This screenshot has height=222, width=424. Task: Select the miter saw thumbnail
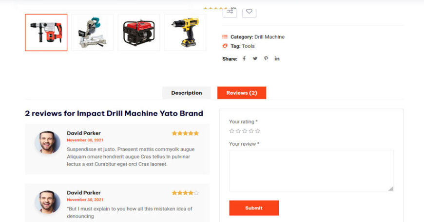click(93, 33)
